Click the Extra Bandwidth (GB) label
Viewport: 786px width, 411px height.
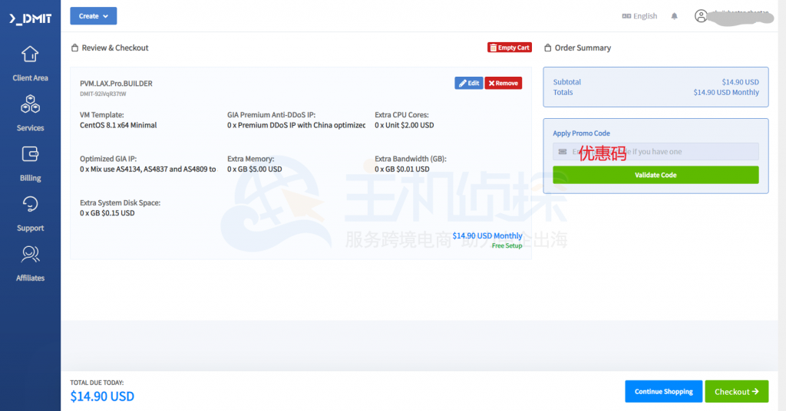click(x=411, y=159)
